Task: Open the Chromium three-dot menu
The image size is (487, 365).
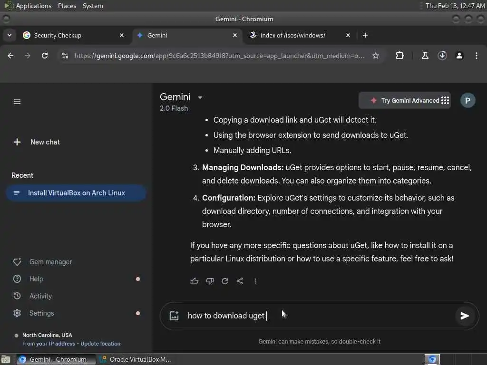Action: [477, 56]
